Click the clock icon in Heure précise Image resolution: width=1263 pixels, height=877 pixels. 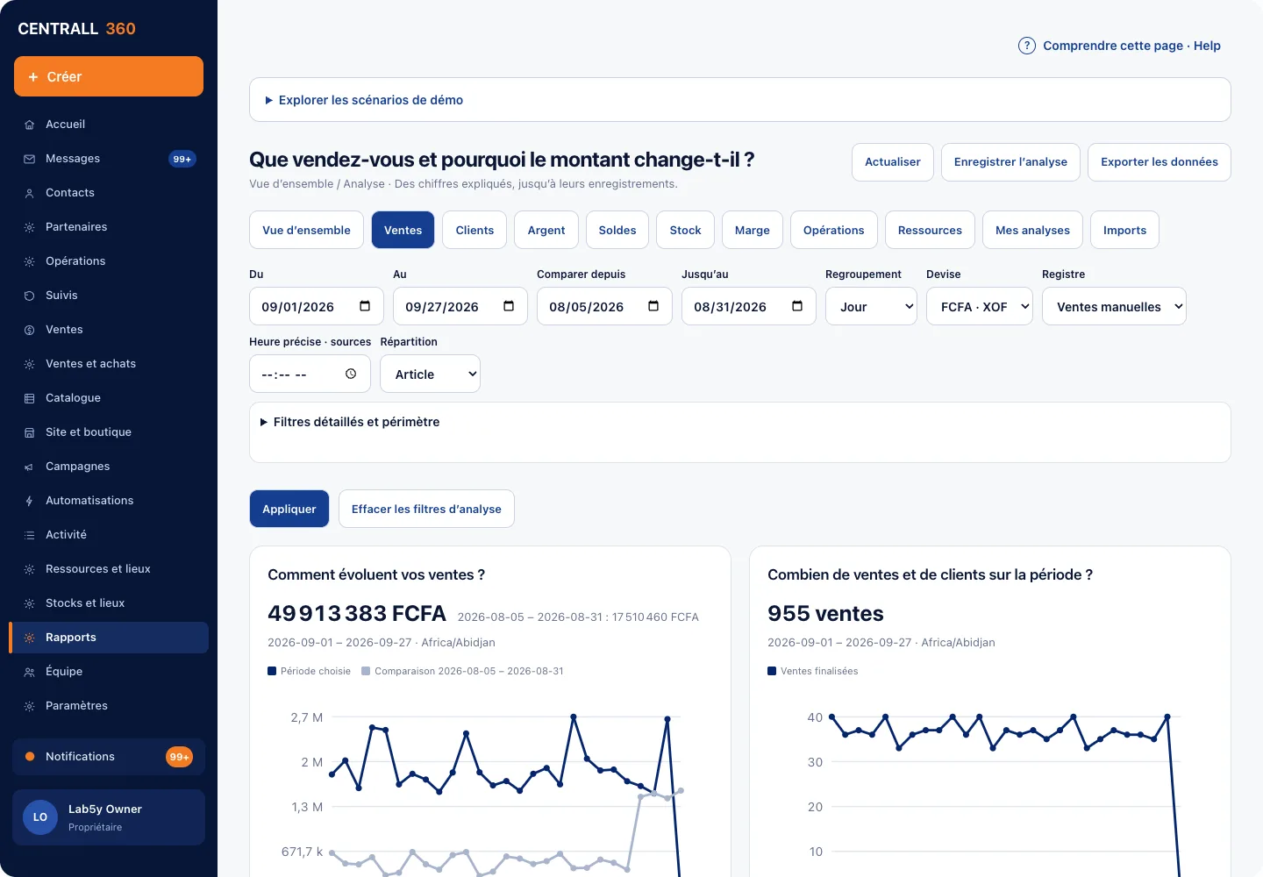pyautogui.click(x=351, y=374)
